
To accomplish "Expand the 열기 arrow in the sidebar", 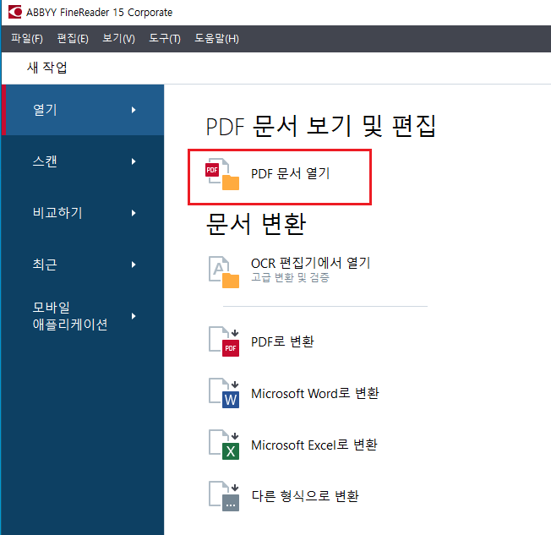I will tap(134, 110).
